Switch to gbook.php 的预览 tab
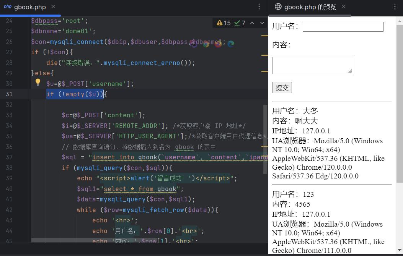 coord(310,7)
